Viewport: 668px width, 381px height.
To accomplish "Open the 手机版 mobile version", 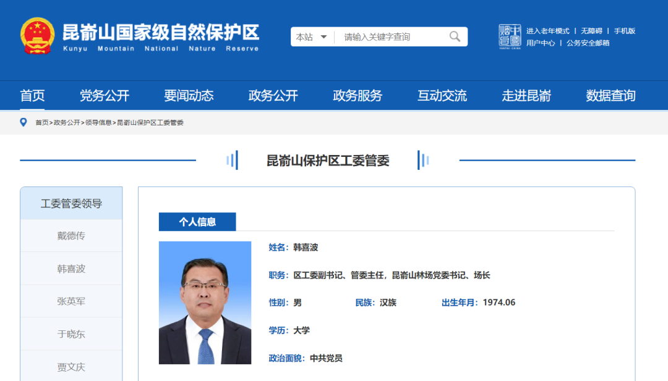I will (626, 31).
